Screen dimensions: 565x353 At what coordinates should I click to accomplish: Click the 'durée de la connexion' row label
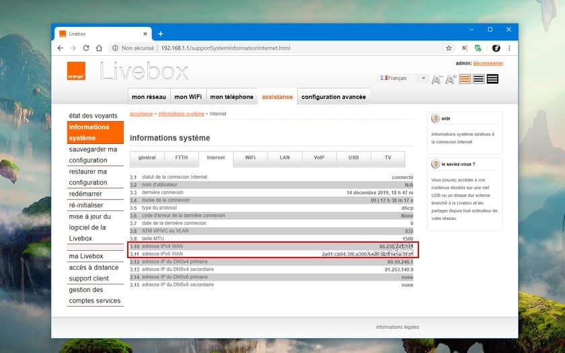coord(165,200)
